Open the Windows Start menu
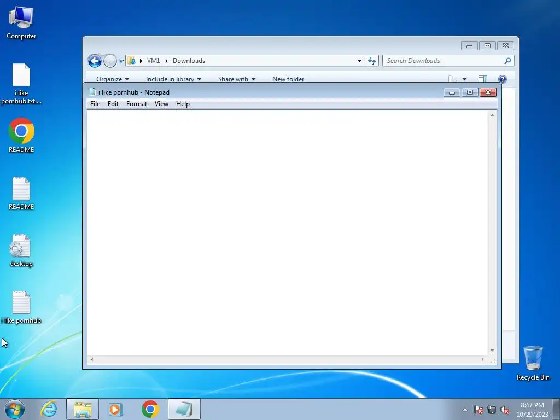This screenshot has width=560, height=420. pyautogui.click(x=14, y=409)
